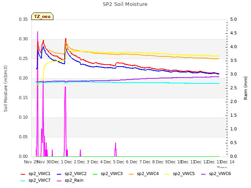Viewport: 251px width, 188px height.
Task: Select the sp2_VWC4 legend entry
Action: coord(144,174)
